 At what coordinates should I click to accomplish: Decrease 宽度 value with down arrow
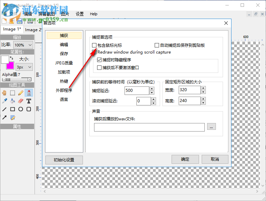203,92
